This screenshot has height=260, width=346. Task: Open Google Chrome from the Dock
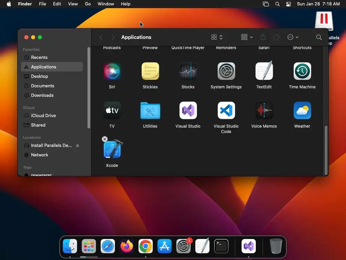click(146, 246)
